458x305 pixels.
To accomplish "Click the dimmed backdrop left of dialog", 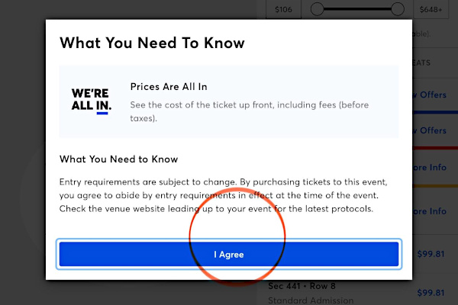I will (x=23, y=152).
